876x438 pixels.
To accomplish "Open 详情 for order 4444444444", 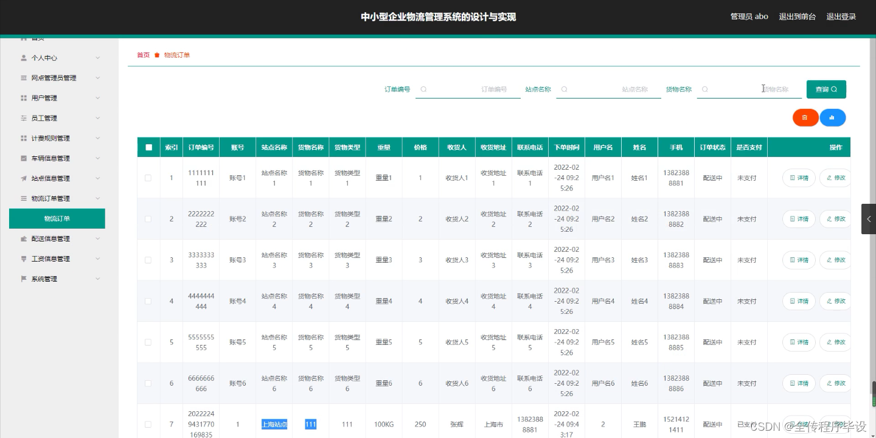I will (x=799, y=301).
